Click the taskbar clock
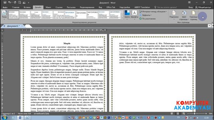The height and width of the screenshot is (120, 214). point(206,118)
